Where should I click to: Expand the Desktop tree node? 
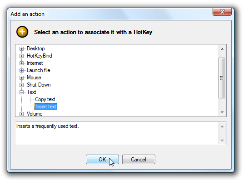(21, 49)
